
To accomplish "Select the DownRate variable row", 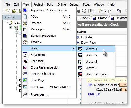I will 102,43.
